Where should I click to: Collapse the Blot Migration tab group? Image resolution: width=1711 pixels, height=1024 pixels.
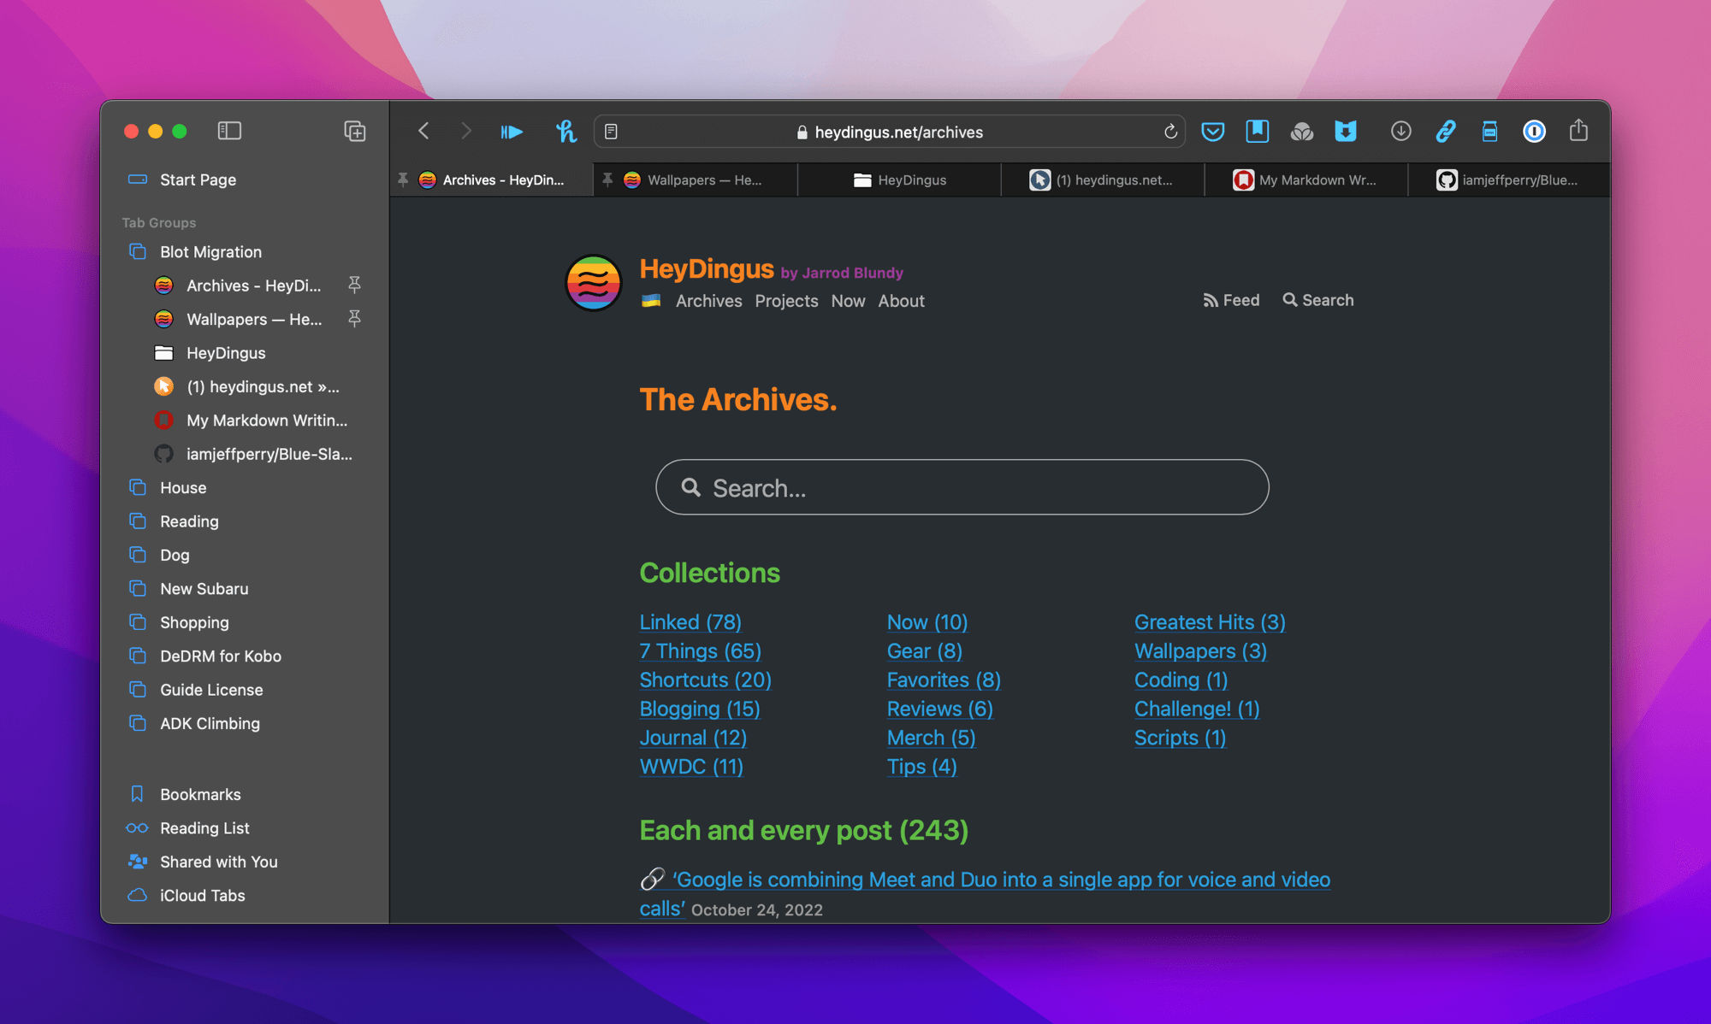210,252
